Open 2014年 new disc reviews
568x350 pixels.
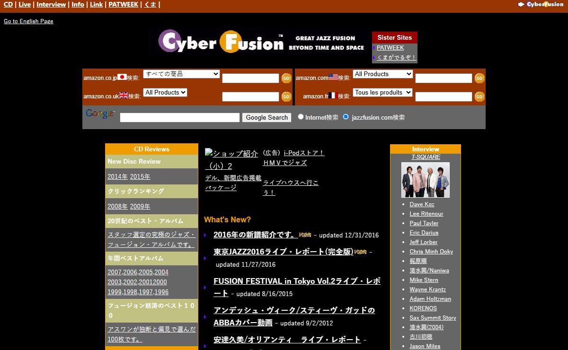pos(117,176)
